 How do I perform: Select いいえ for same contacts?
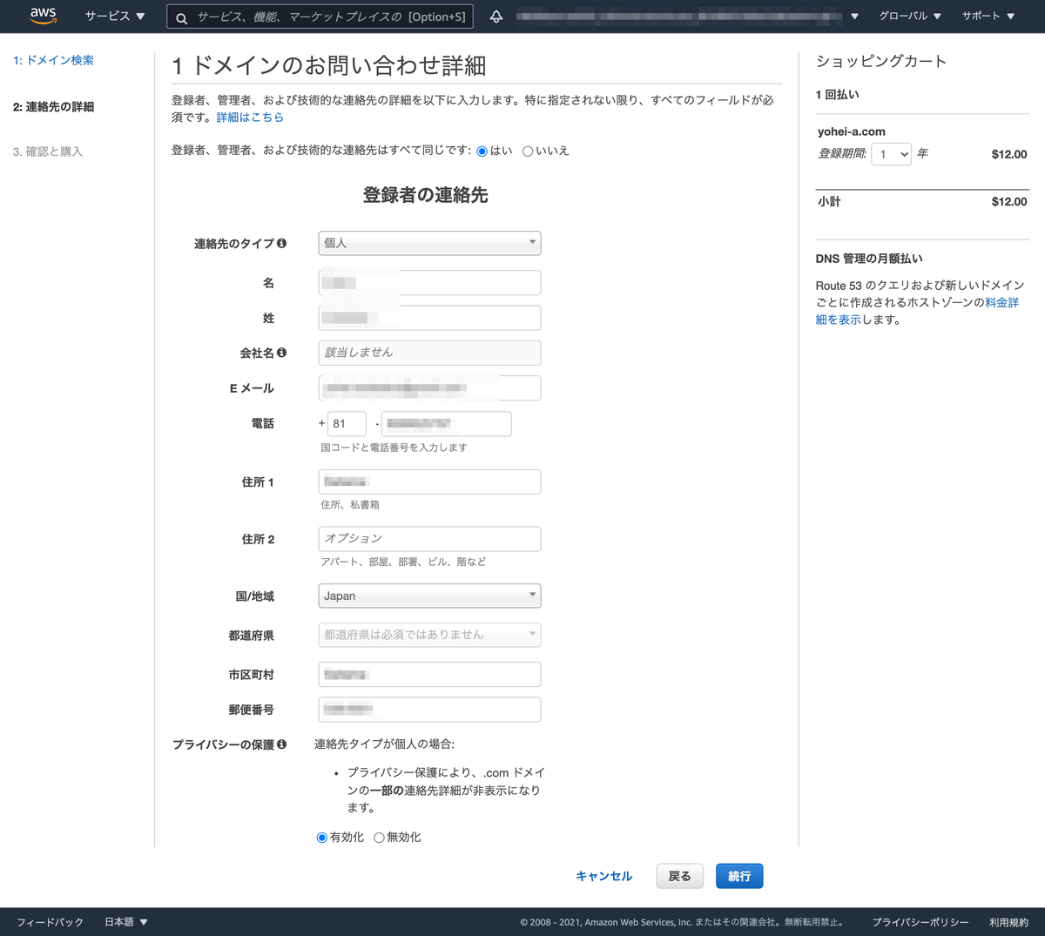[528, 152]
